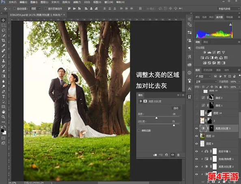Click the 自动 button in Properties
This screenshot has width=241, height=184.
pos(176,108)
